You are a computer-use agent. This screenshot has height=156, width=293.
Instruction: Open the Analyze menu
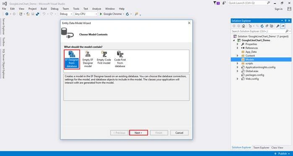click(x=97, y=9)
